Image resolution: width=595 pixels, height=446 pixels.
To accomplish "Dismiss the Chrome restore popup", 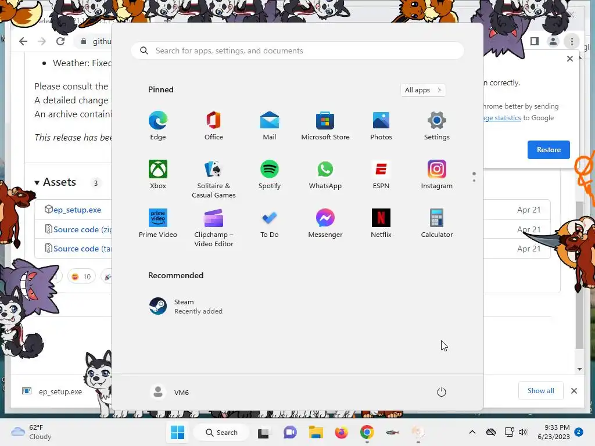I will [569, 59].
